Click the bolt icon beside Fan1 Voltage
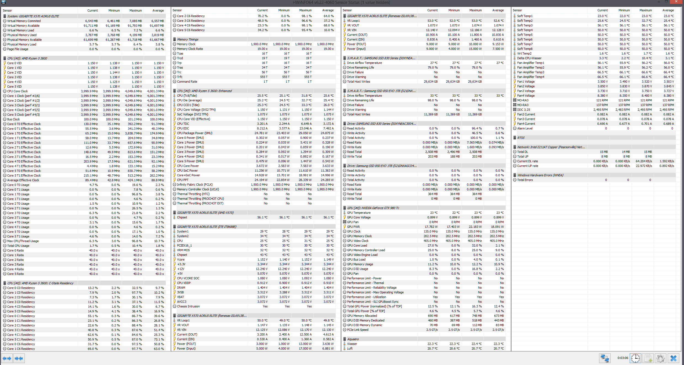This screenshot has height=365, width=684. [x=515, y=82]
